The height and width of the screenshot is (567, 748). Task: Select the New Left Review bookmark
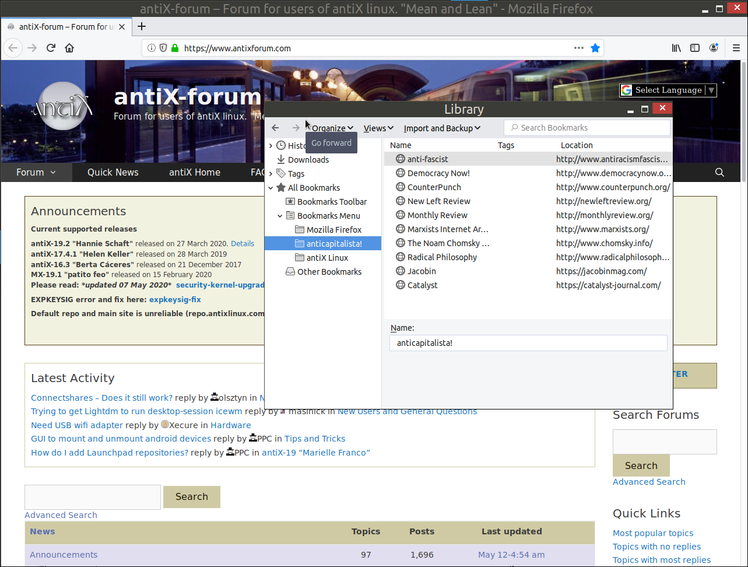pos(528,201)
